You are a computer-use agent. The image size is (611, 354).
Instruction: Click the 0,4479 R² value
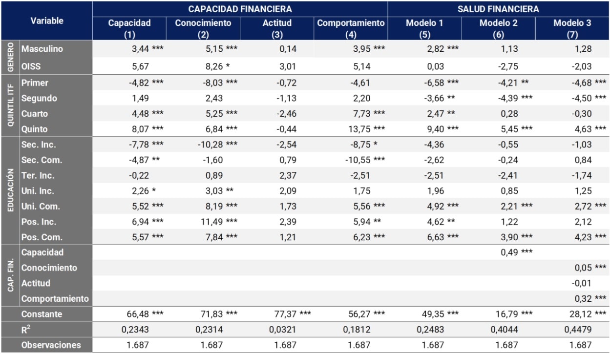click(578, 330)
